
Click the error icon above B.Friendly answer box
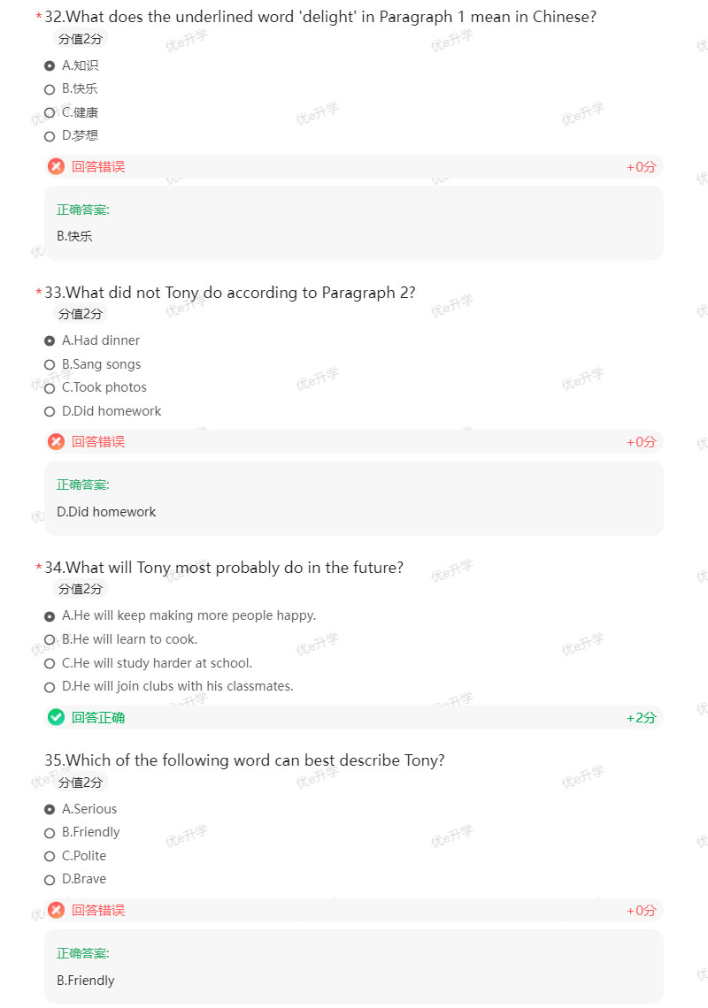pyautogui.click(x=57, y=910)
